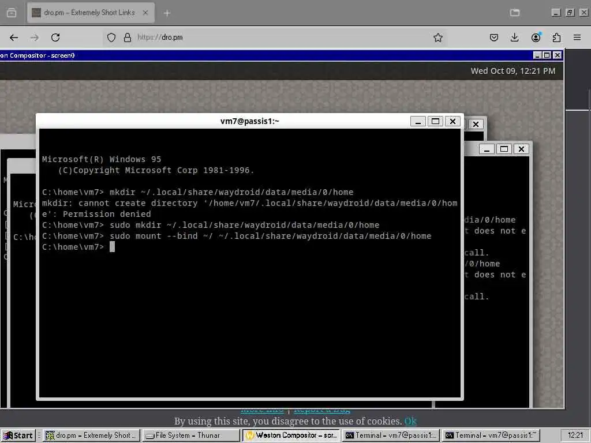Image resolution: width=591 pixels, height=443 pixels.
Task: Select the dro.pm – Extremely Short Links tab
Action: (91, 13)
